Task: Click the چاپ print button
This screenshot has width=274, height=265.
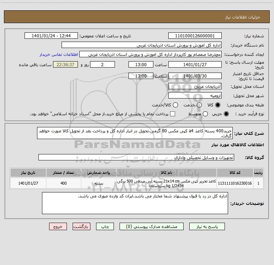Action: click(x=105, y=227)
